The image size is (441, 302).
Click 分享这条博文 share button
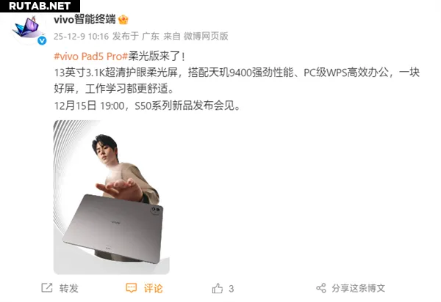point(359,288)
